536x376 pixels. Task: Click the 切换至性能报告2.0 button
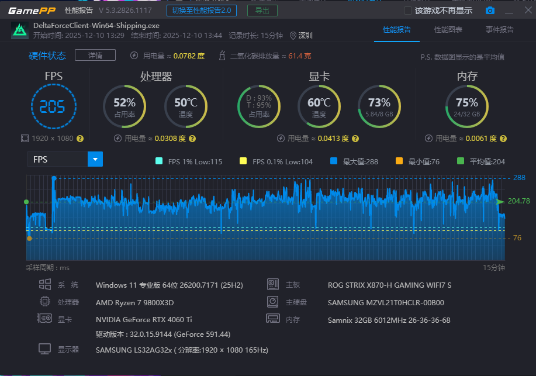(201, 10)
